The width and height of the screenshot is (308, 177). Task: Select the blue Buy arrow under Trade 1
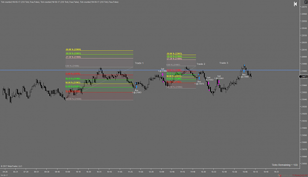point(137,87)
